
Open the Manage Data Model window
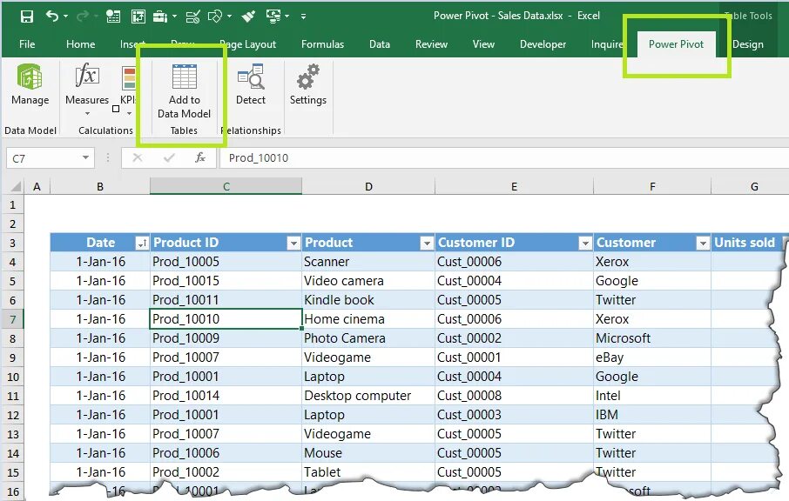tap(30, 83)
